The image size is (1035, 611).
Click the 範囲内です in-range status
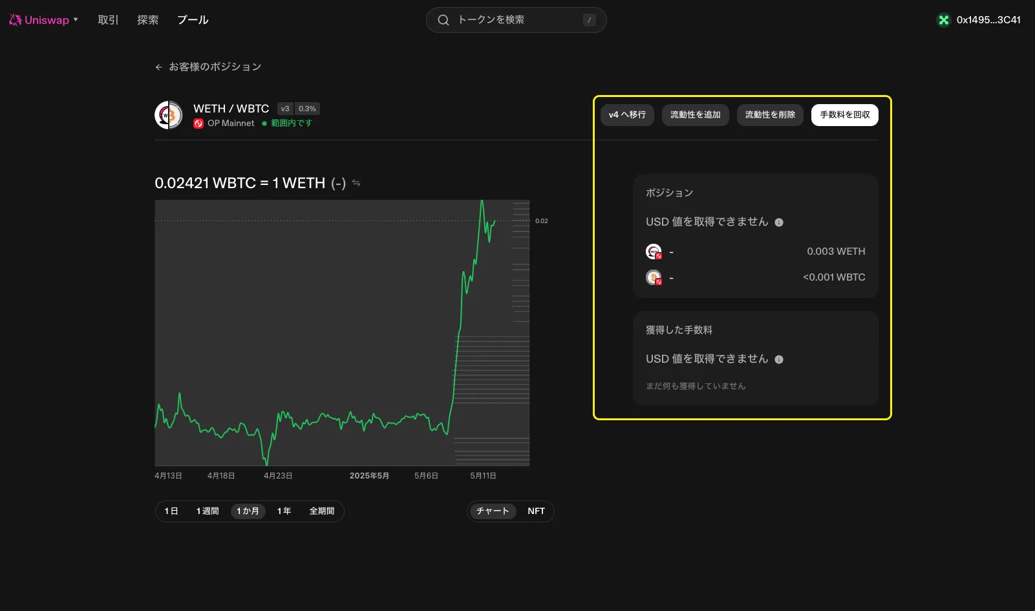(287, 123)
